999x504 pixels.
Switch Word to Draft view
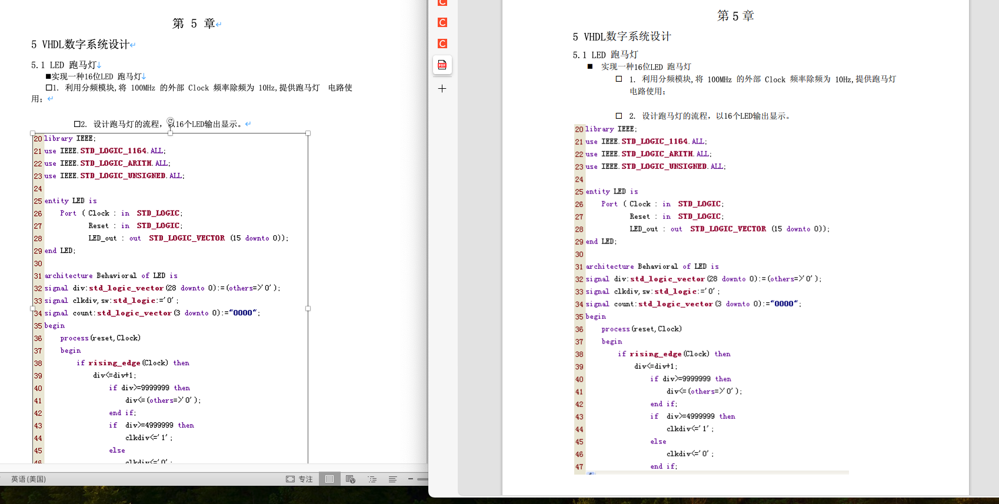click(392, 479)
